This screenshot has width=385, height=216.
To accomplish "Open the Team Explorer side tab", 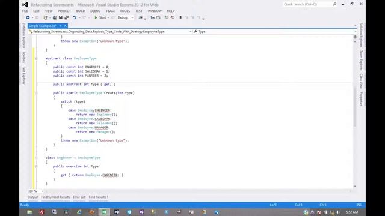I will click(x=361, y=60).
